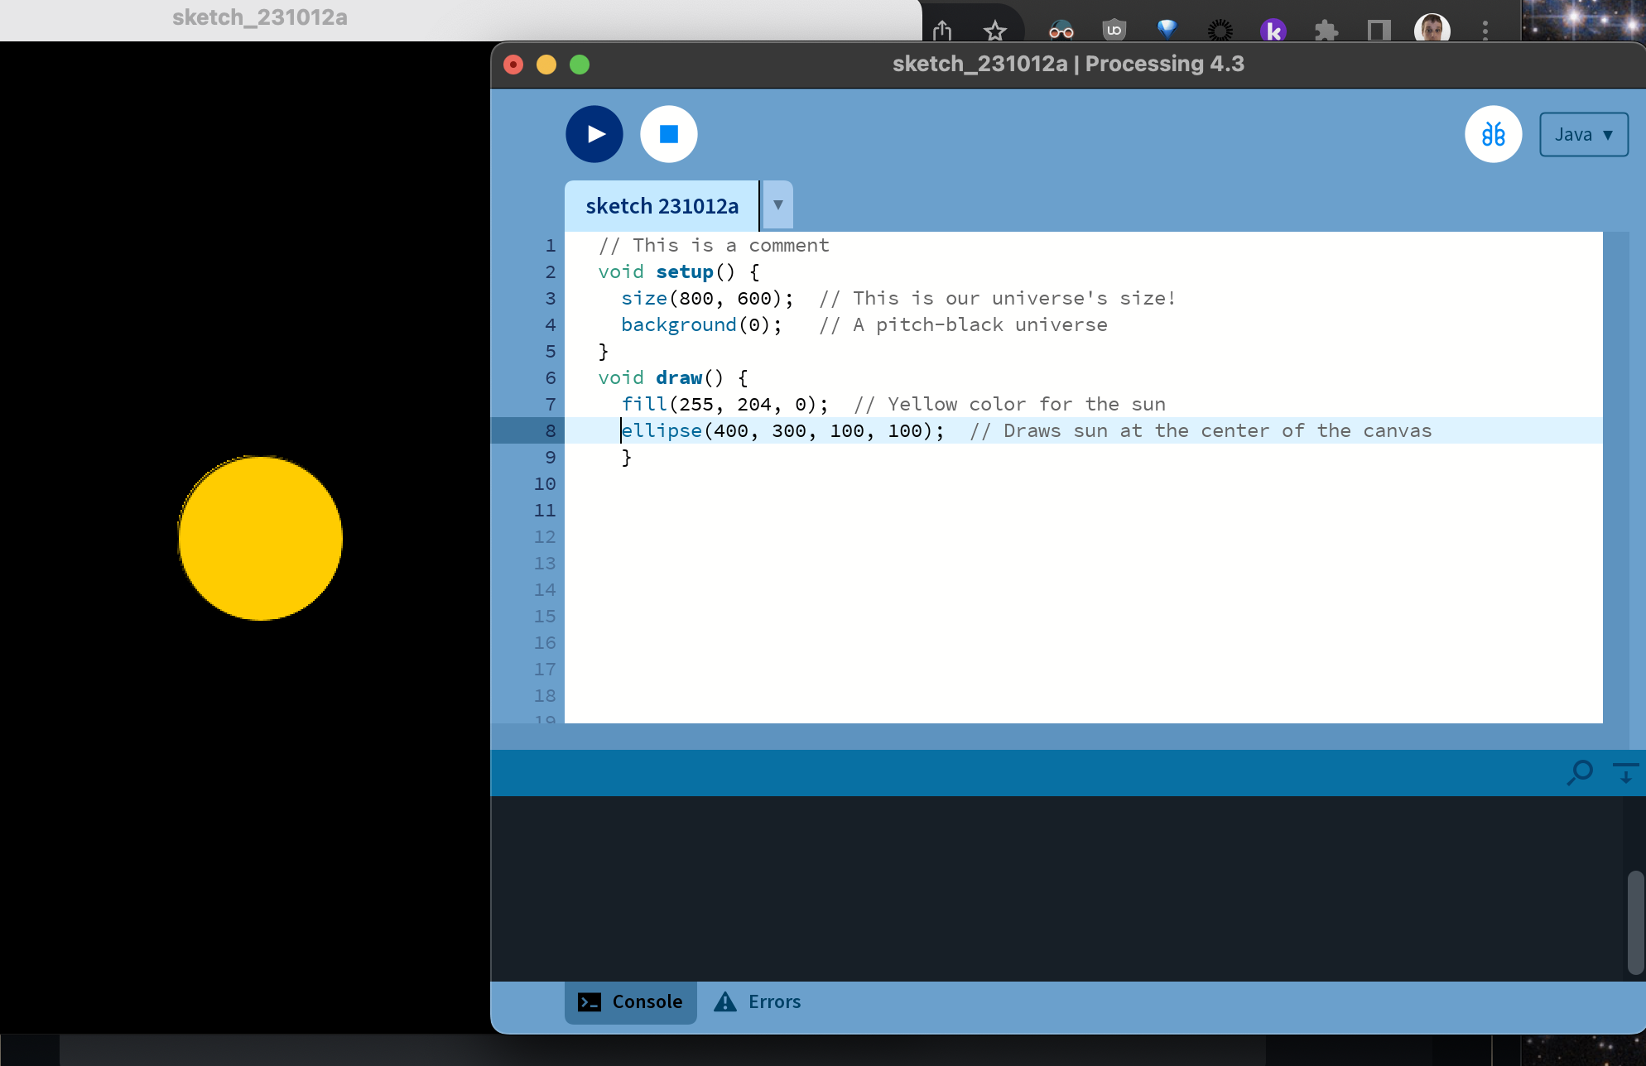This screenshot has width=1646, height=1066.
Task: Expand the tab arrow menu
Action: click(x=777, y=205)
